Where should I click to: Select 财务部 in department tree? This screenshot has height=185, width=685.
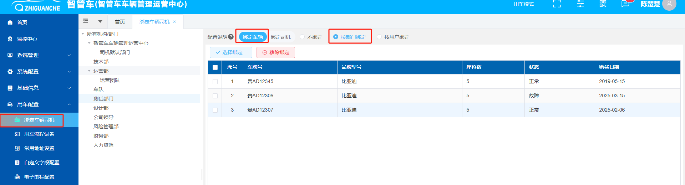pyautogui.click(x=101, y=136)
